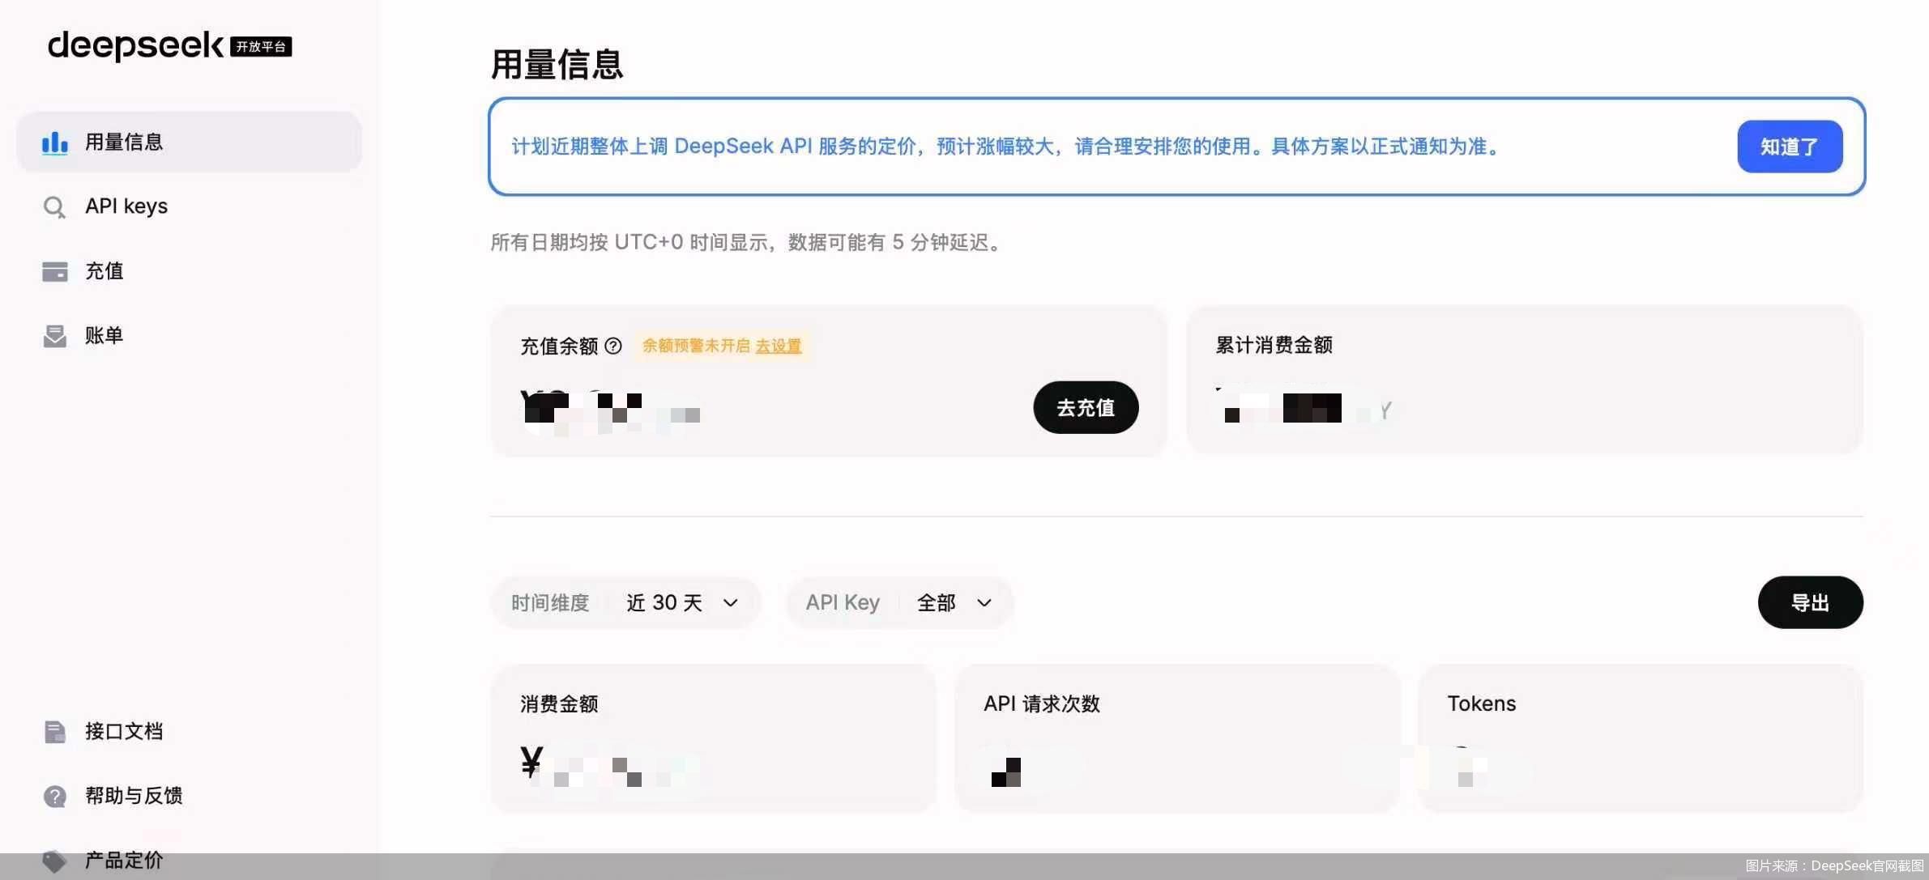Click the deepseek 开放平台 logo
The width and height of the screenshot is (1929, 880).
(x=169, y=45)
